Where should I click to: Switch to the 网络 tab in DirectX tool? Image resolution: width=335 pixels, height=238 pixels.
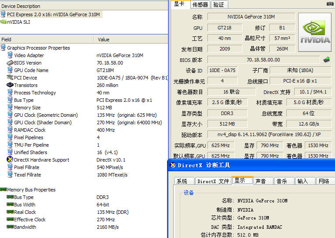pyautogui.click(x=325, y=181)
